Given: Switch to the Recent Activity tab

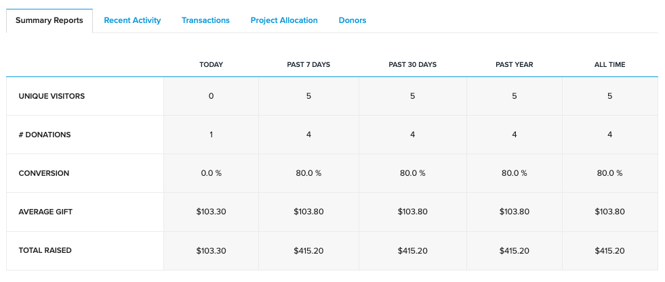Looking at the screenshot, I should pos(132,20).
